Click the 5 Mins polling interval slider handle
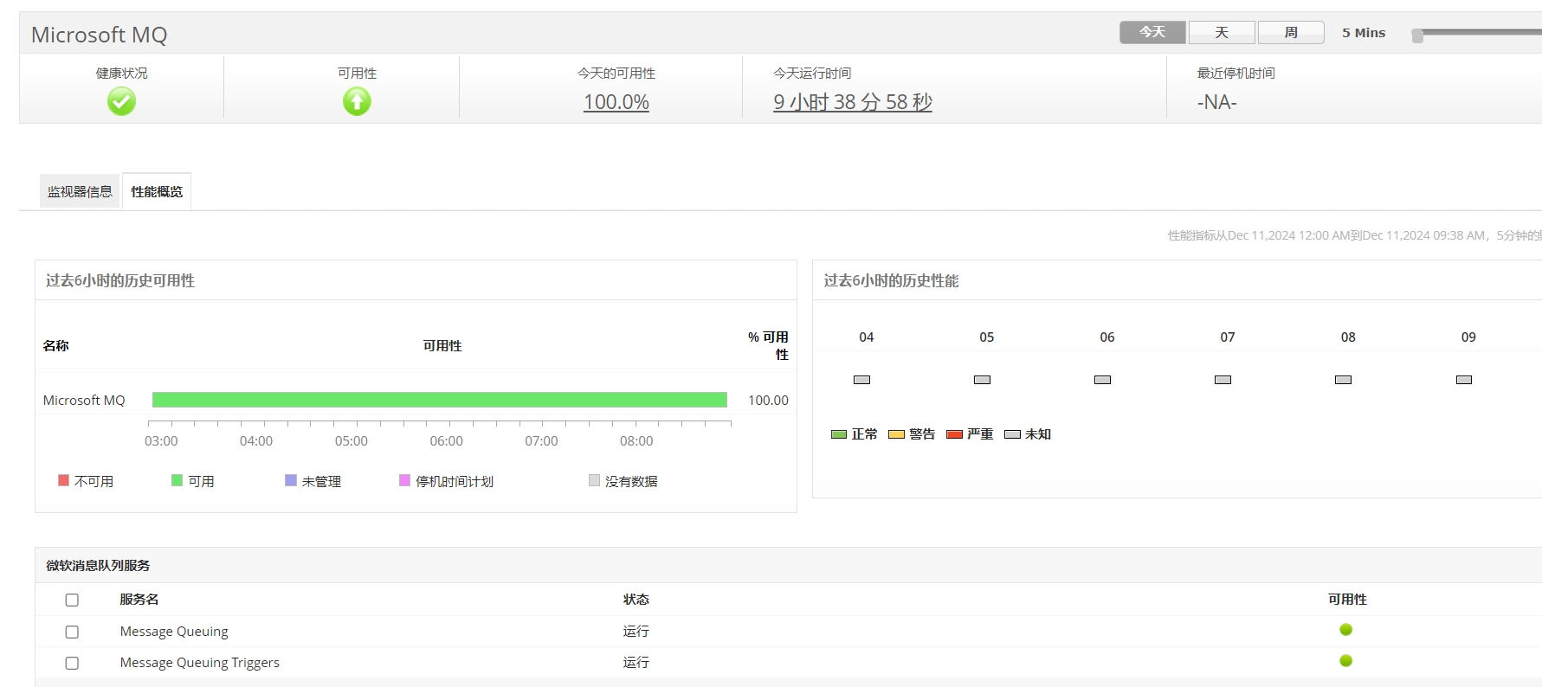The image size is (1542, 687). pyautogui.click(x=1417, y=35)
